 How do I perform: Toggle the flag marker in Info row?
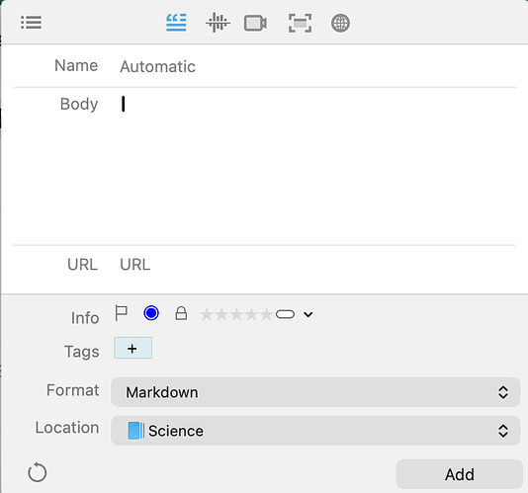pyautogui.click(x=121, y=313)
